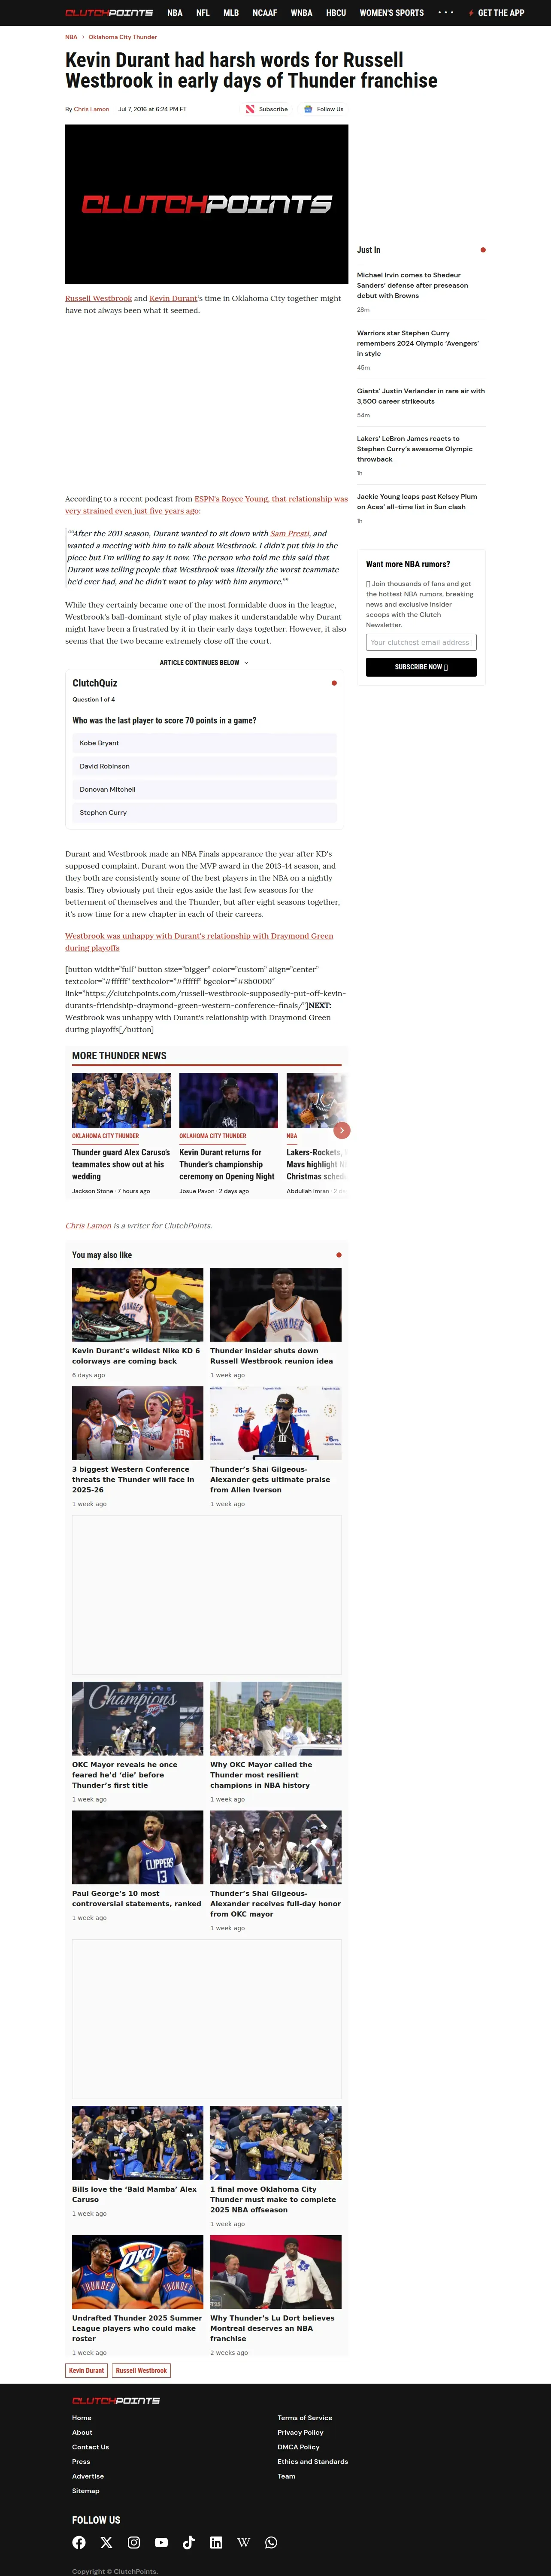The image size is (551, 2576).
Task: Click the GET THE APP button
Action: click(x=497, y=13)
